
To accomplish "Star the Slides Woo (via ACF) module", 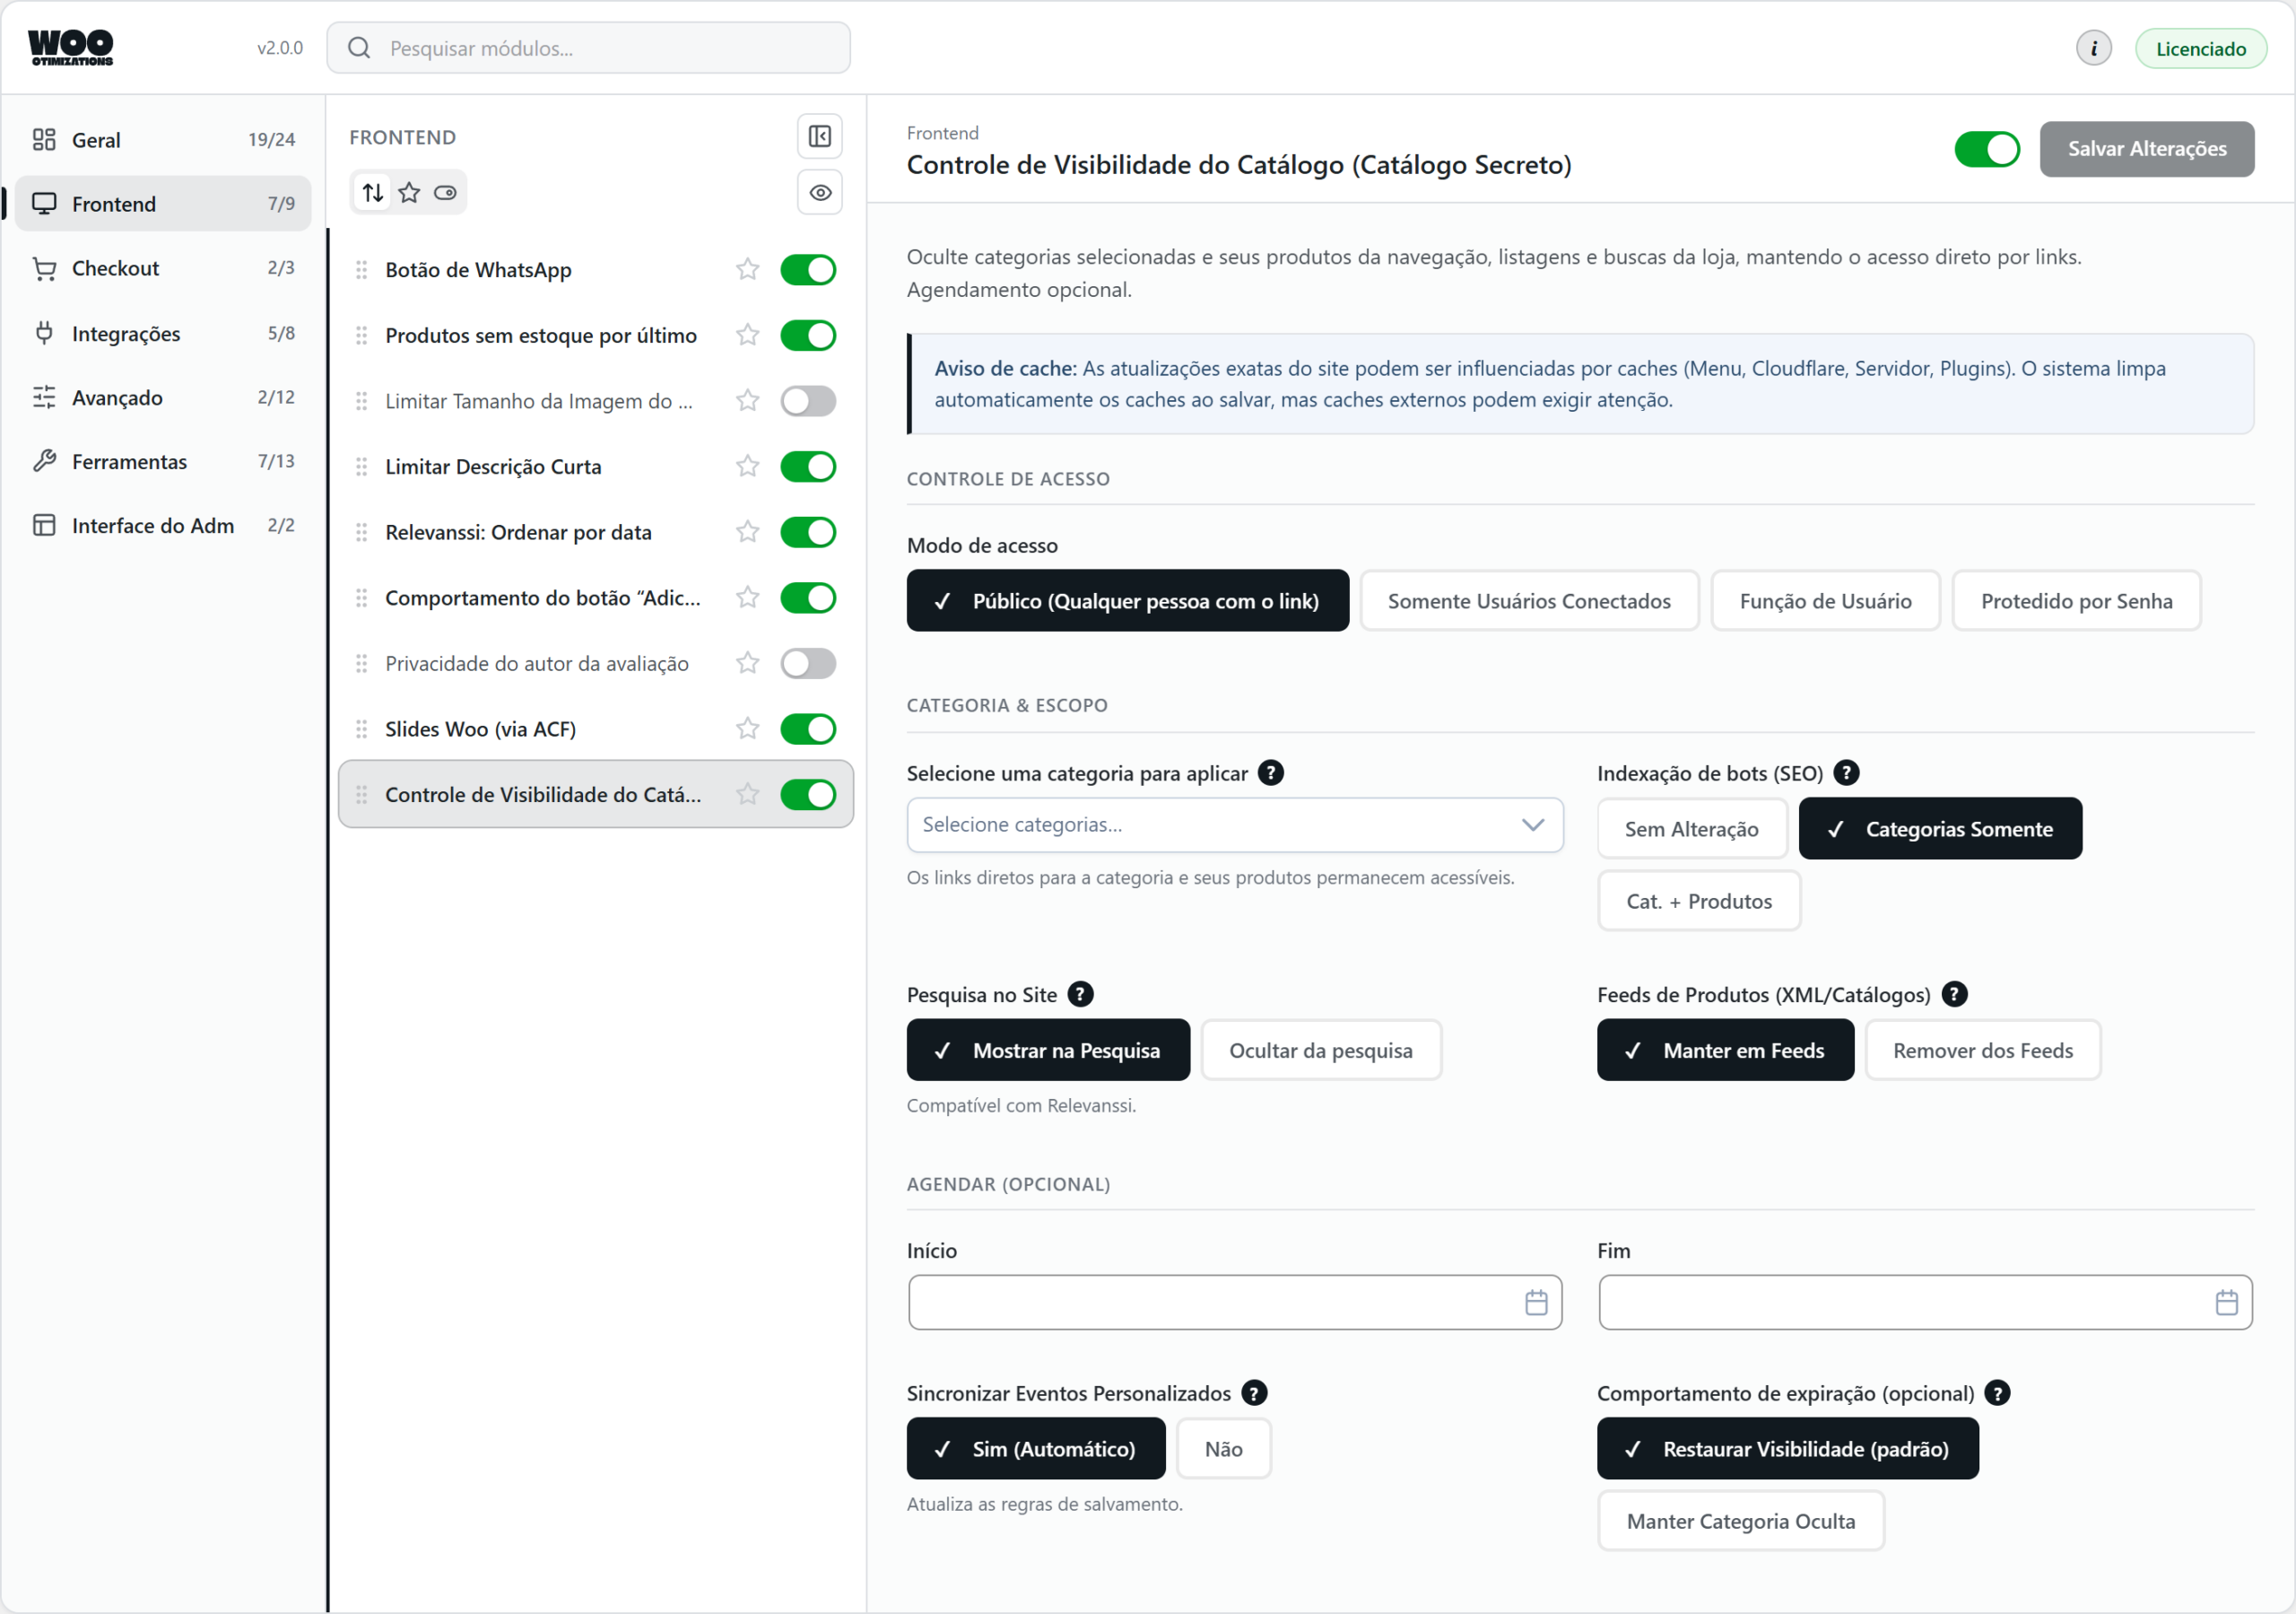I will click(x=748, y=728).
